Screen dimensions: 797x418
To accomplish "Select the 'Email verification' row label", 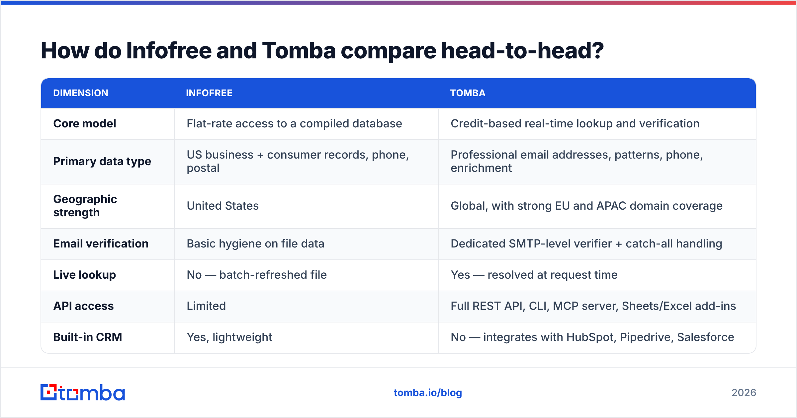I will (x=101, y=244).
